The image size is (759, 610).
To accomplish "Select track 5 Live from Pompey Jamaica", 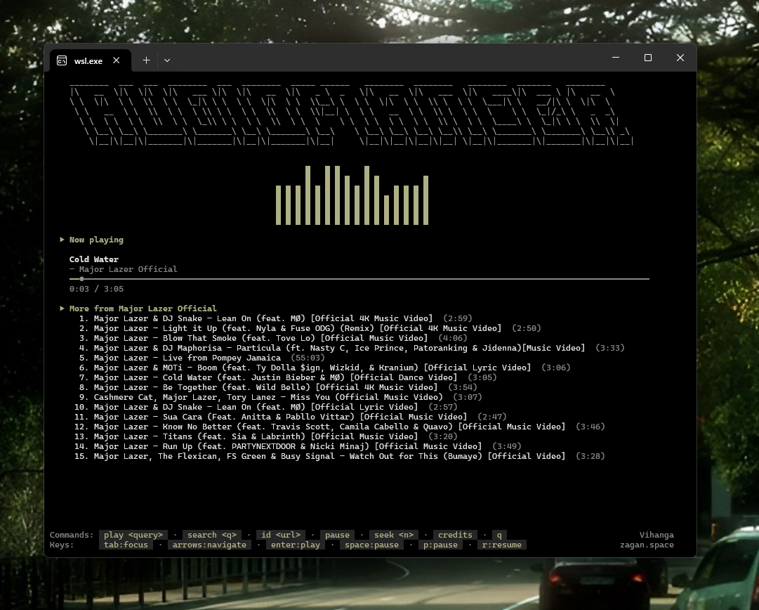I will [x=202, y=358].
